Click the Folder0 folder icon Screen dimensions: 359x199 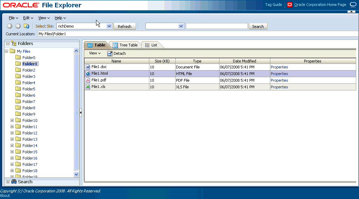tap(18, 57)
